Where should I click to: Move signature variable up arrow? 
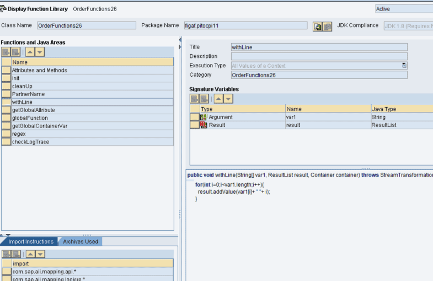218,99
